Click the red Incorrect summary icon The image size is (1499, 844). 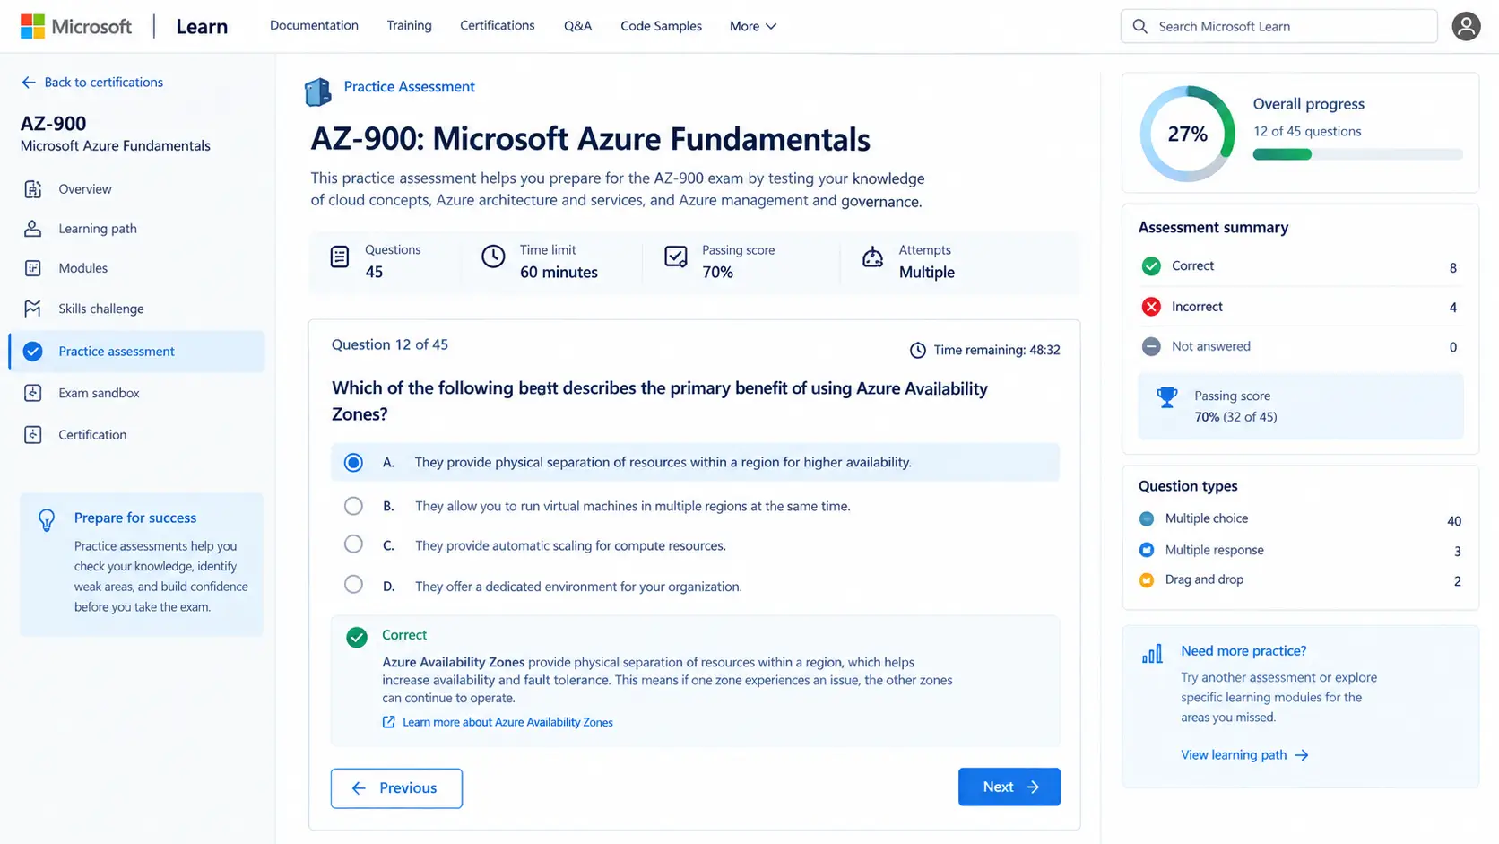tap(1151, 307)
